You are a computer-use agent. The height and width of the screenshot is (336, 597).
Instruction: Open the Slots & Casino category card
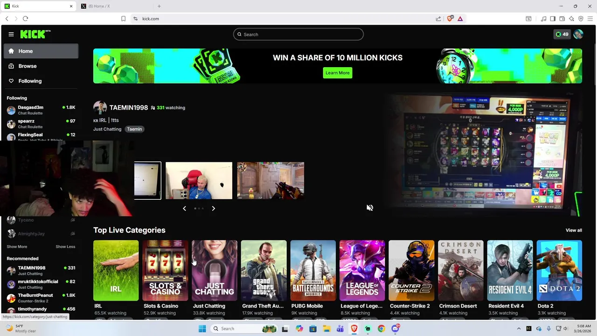click(165, 271)
